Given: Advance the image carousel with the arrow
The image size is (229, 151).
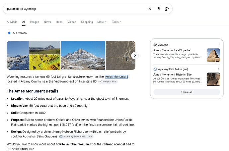Looking at the screenshot, I should click(x=135, y=56).
